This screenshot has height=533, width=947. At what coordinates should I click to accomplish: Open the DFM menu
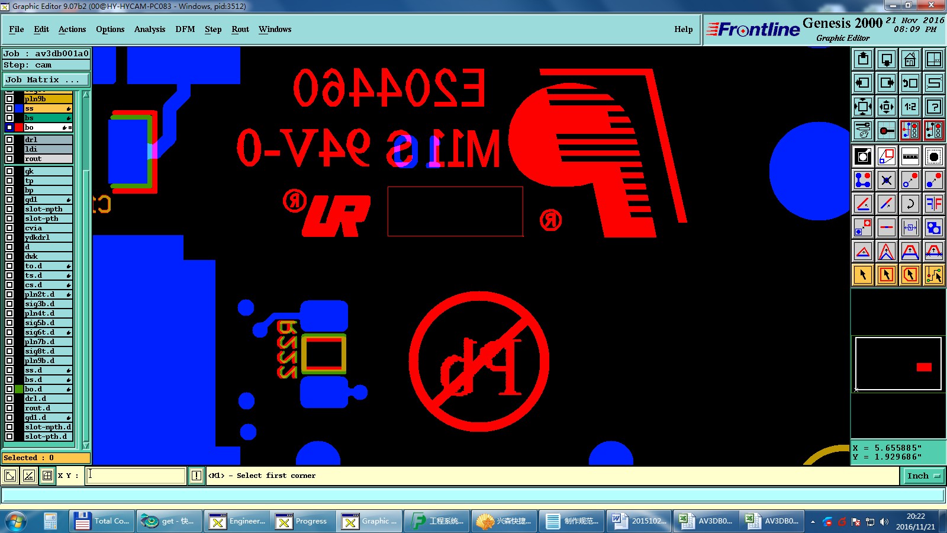click(185, 29)
